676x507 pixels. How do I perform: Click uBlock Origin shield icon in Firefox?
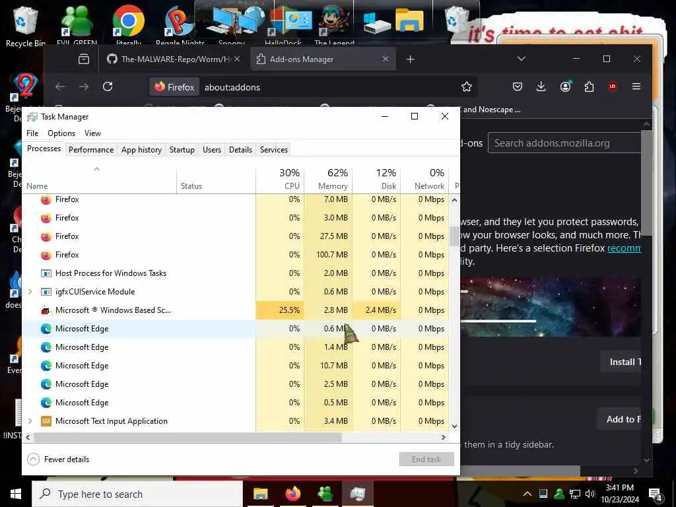pos(613,86)
